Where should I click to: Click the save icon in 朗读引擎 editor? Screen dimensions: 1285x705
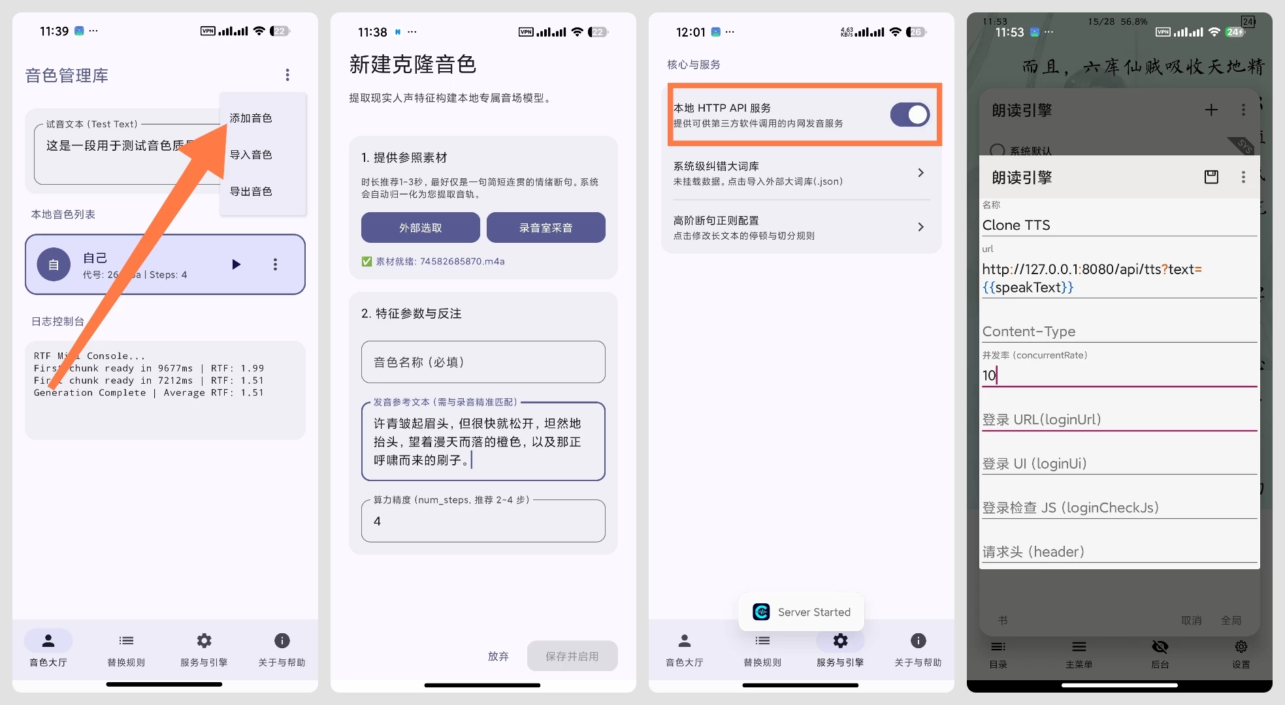[x=1211, y=177]
